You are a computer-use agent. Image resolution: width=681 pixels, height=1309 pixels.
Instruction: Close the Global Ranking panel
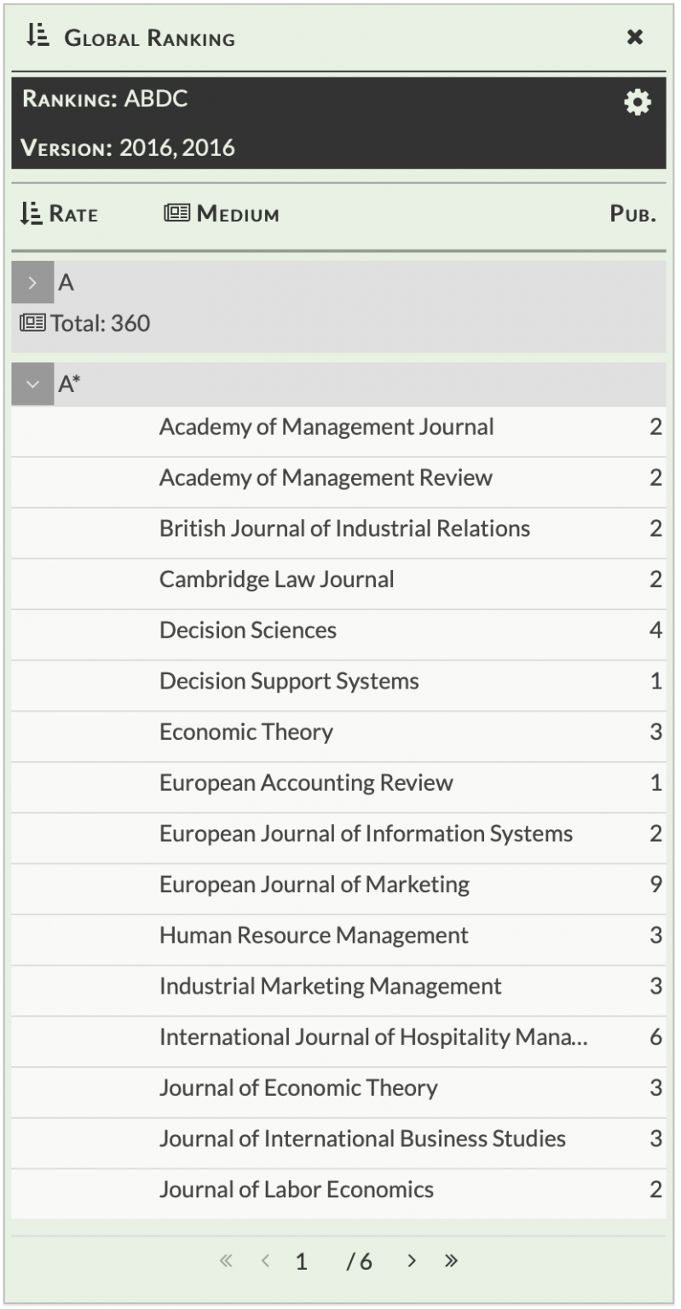(x=634, y=37)
